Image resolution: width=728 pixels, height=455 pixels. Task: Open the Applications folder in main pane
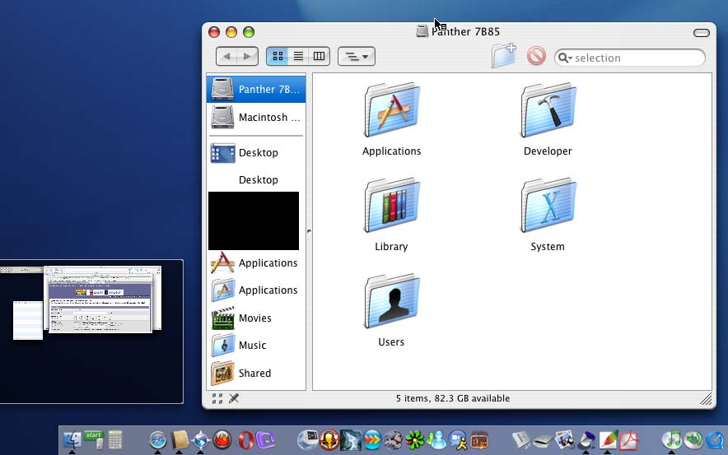[x=391, y=111]
